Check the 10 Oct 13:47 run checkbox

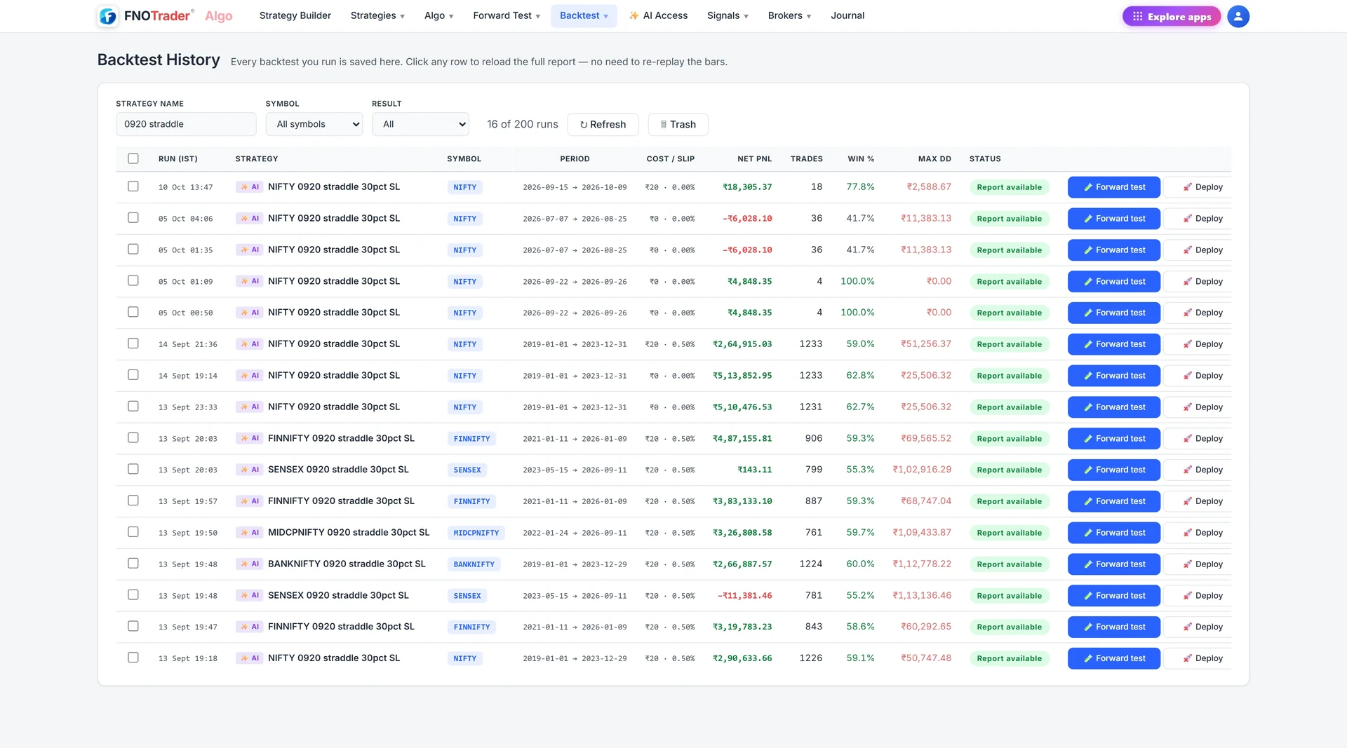pos(133,186)
